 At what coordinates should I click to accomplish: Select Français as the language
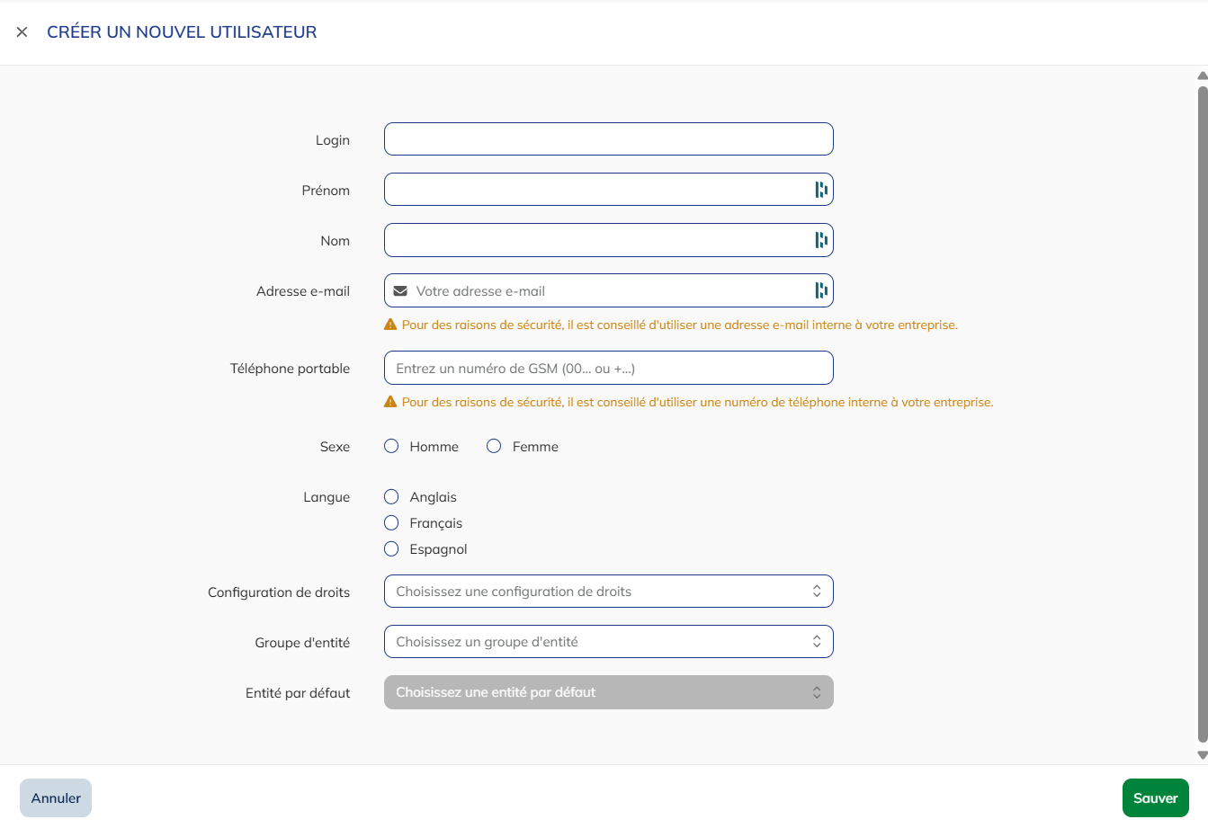tap(391, 522)
